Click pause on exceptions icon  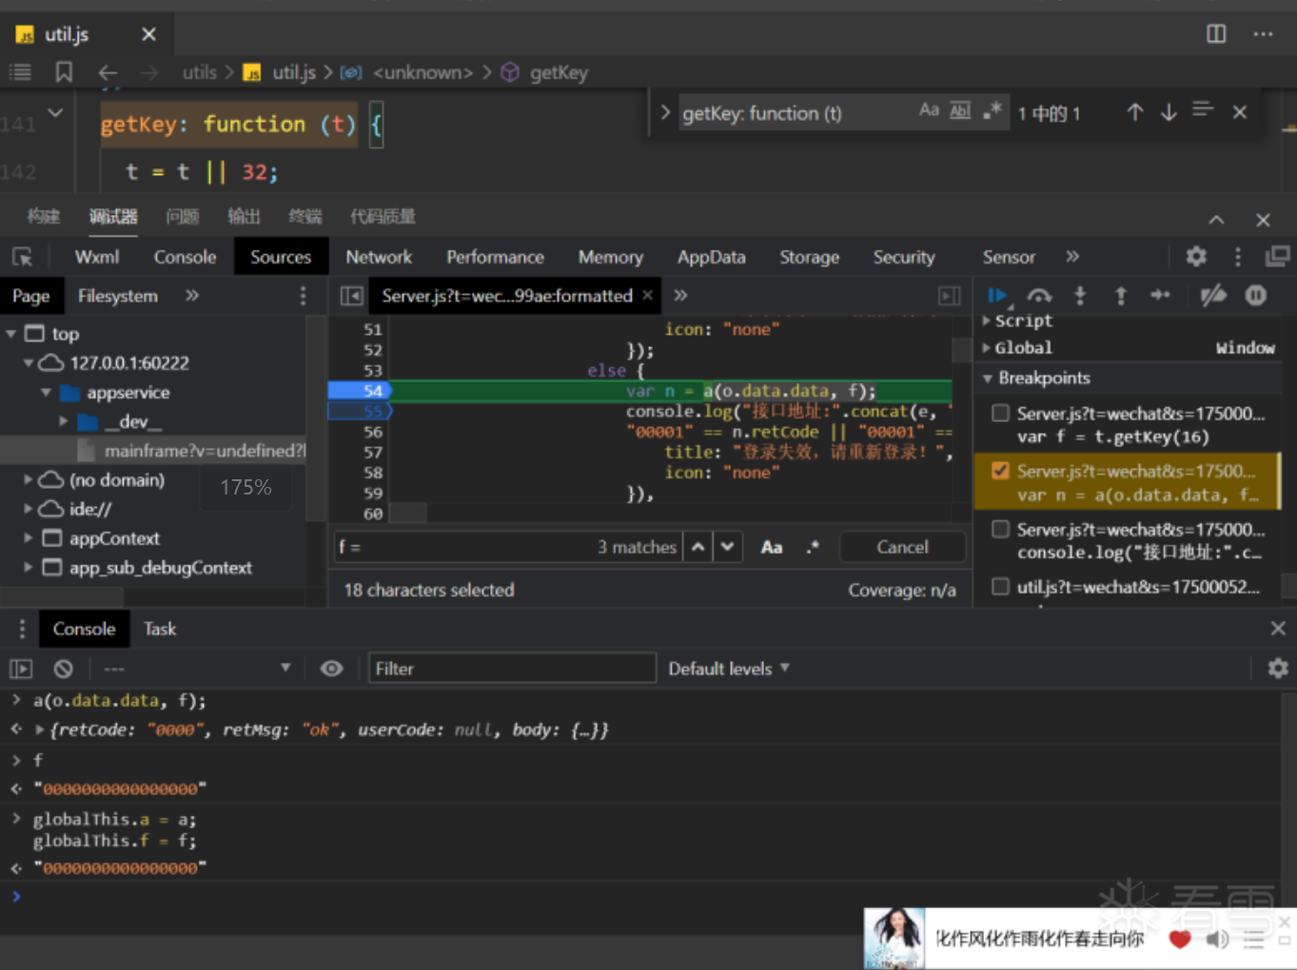1256,296
